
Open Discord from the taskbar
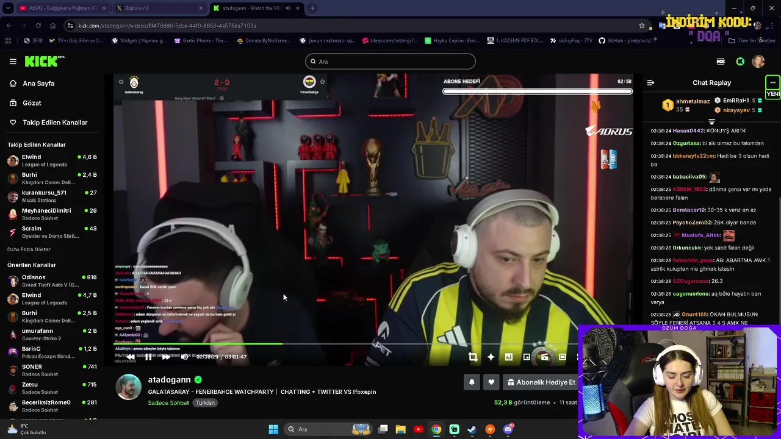508,429
